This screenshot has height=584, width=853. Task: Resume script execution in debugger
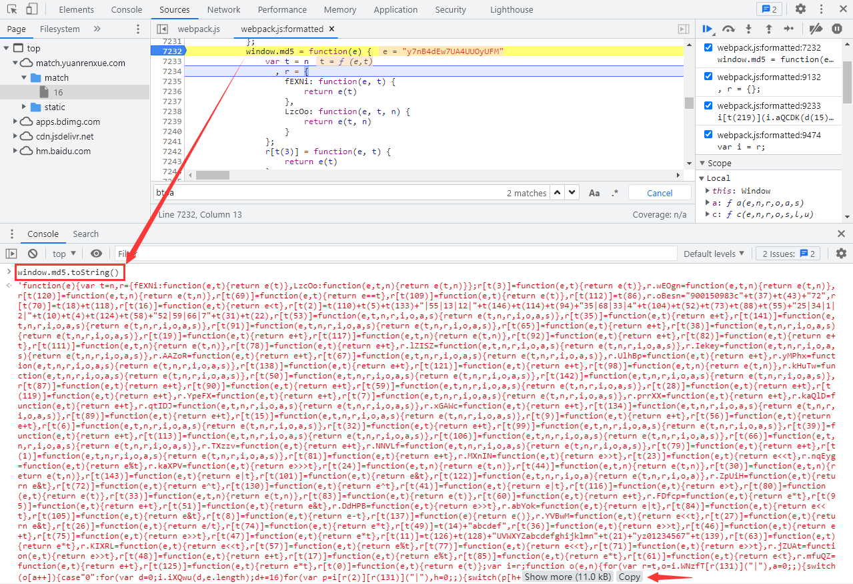[708, 29]
